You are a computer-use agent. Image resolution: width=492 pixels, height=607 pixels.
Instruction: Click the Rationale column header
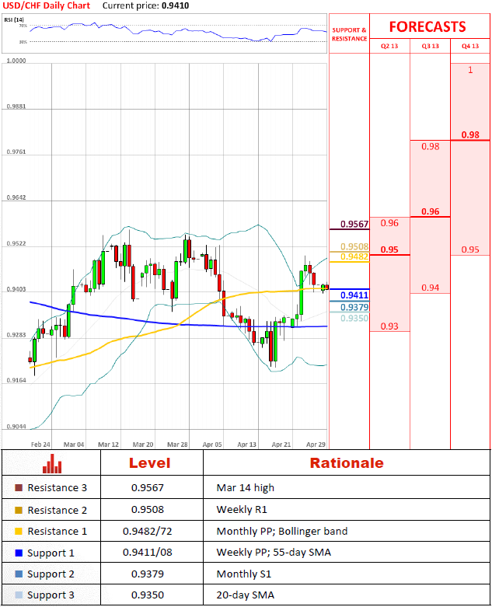click(x=347, y=463)
